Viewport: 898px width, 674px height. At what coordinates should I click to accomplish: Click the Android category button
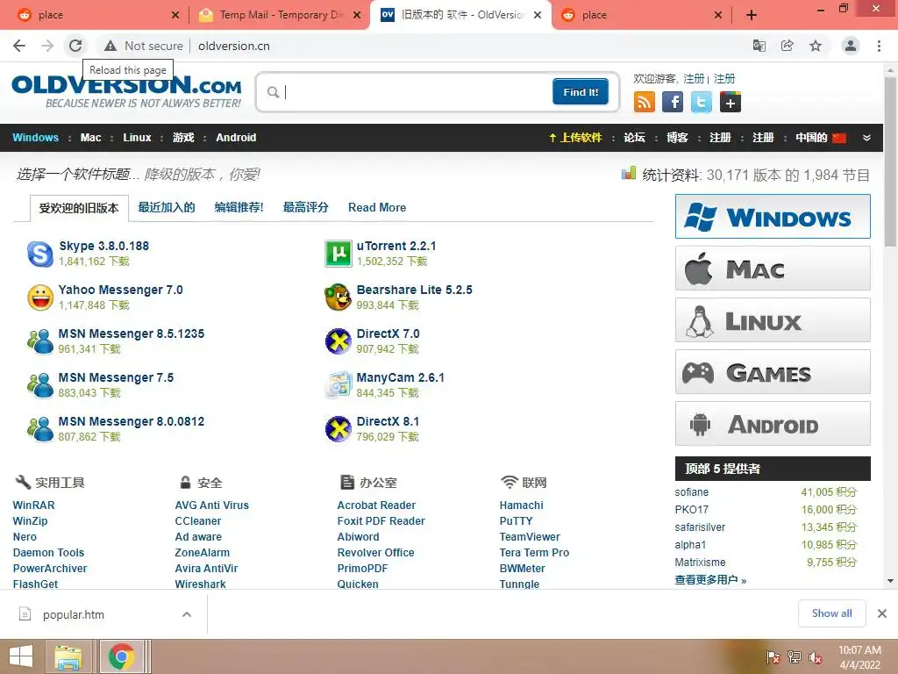(x=773, y=424)
